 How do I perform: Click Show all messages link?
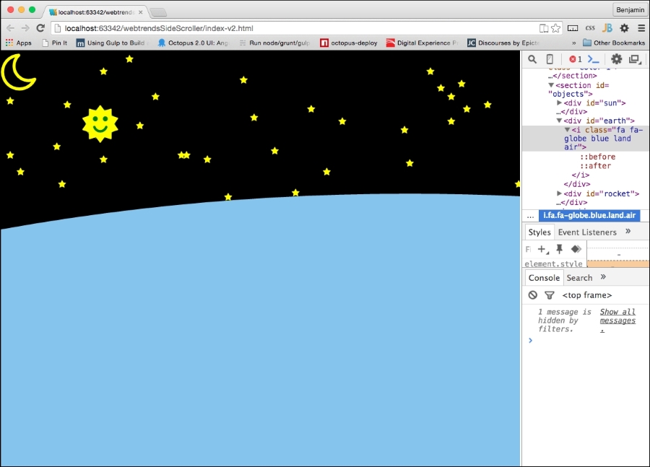pyautogui.click(x=617, y=320)
